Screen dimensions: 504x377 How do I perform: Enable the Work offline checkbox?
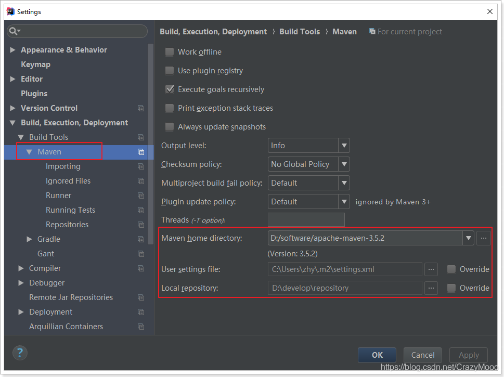(170, 52)
